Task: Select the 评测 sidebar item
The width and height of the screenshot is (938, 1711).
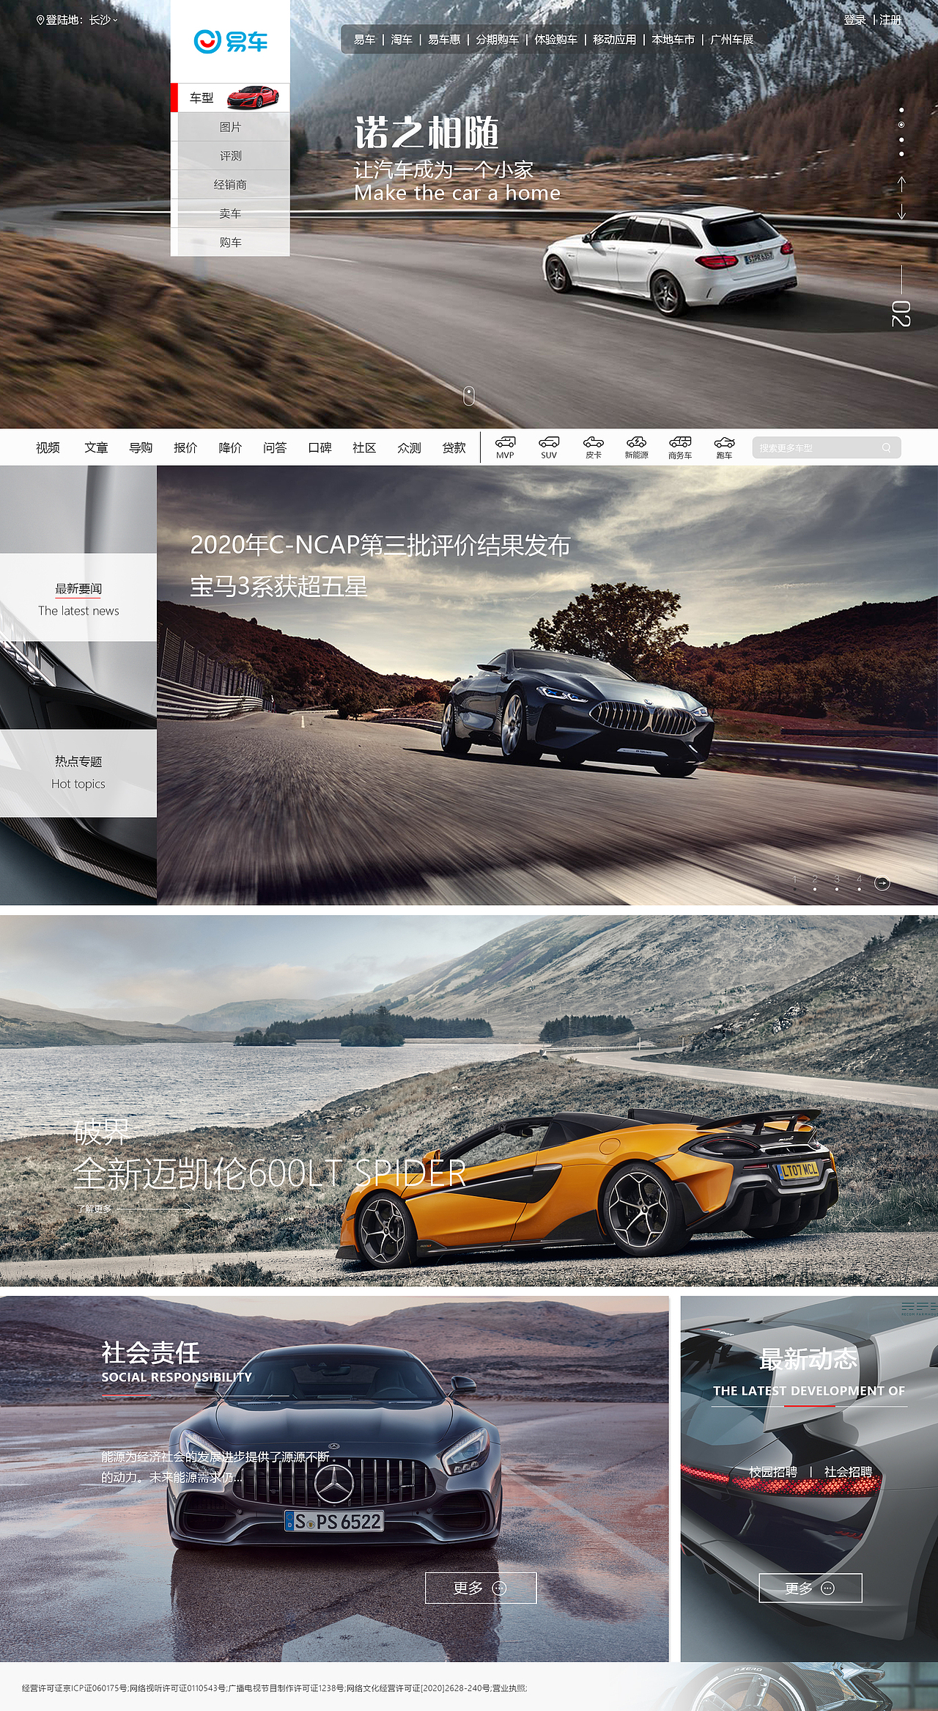Action: [x=230, y=155]
